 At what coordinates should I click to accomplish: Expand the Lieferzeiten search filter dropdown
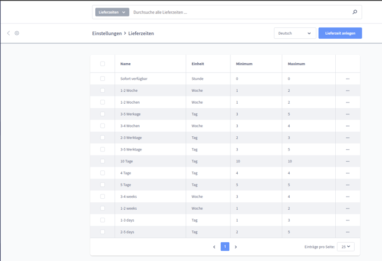pyautogui.click(x=112, y=12)
